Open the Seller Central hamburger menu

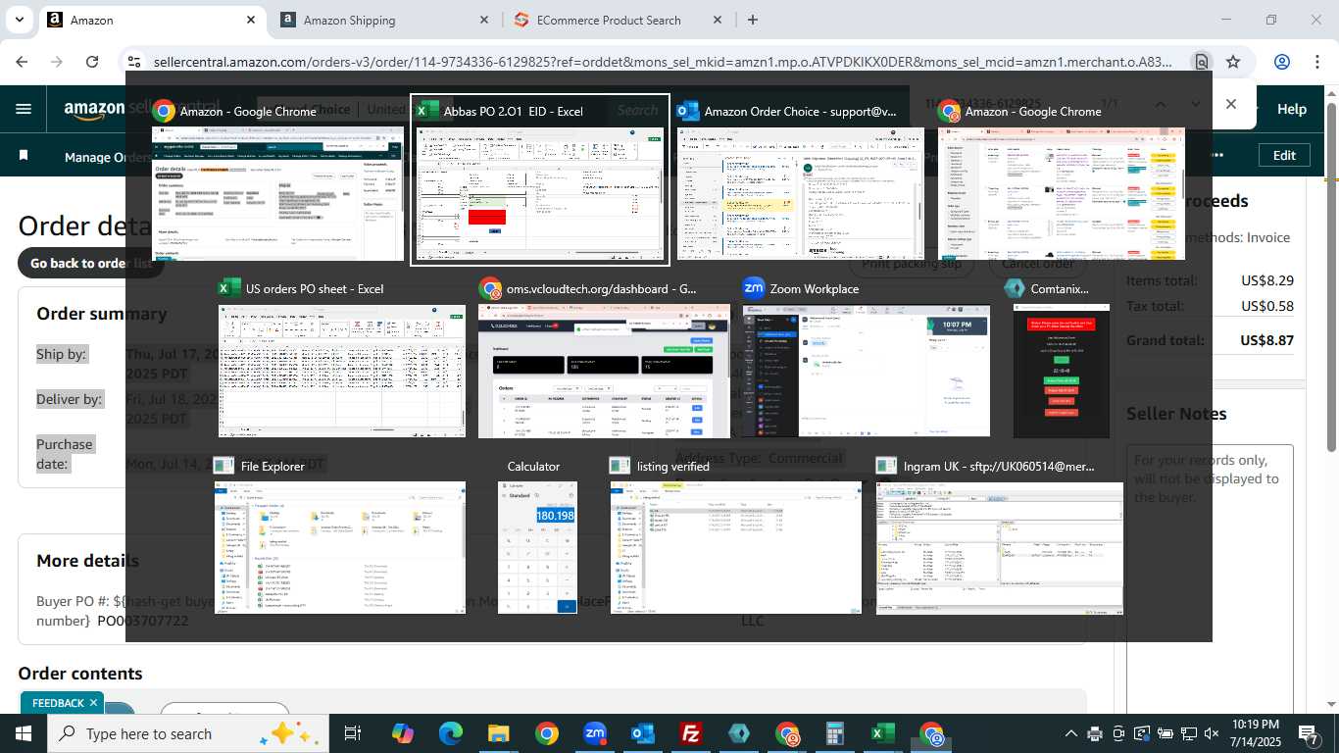pos(24,110)
